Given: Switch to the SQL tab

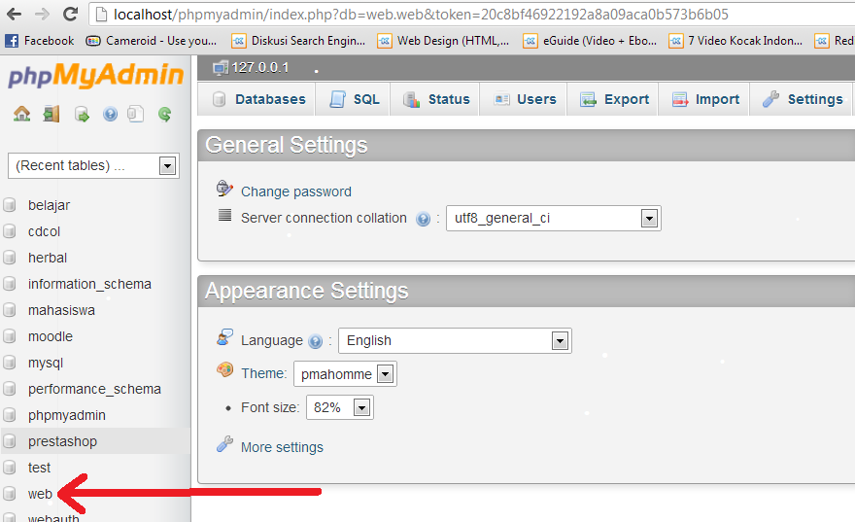Looking at the screenshot, I should [355, 99].
